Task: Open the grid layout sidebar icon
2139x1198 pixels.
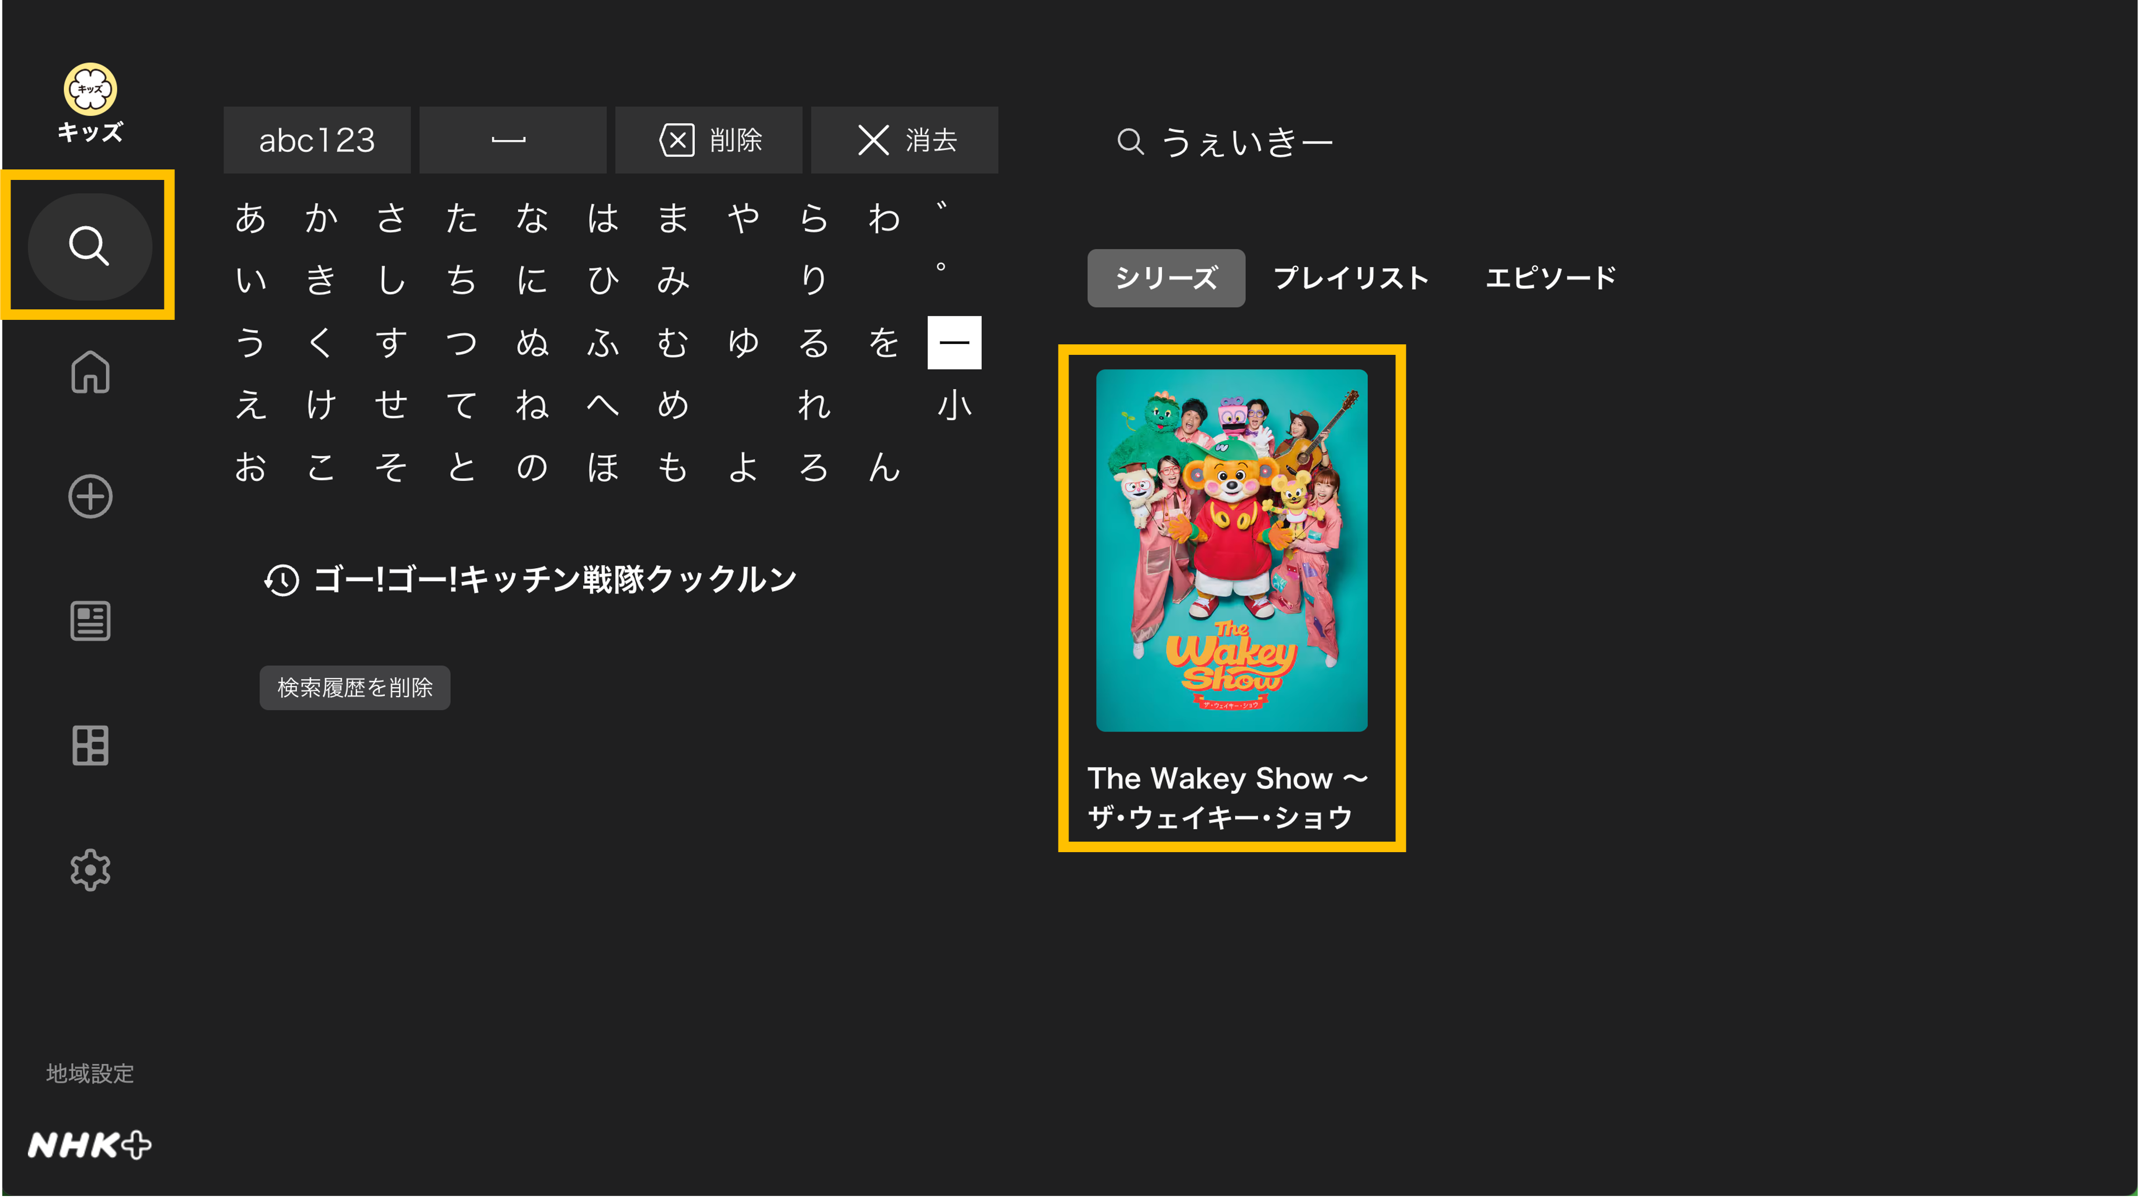Action: 89,746
